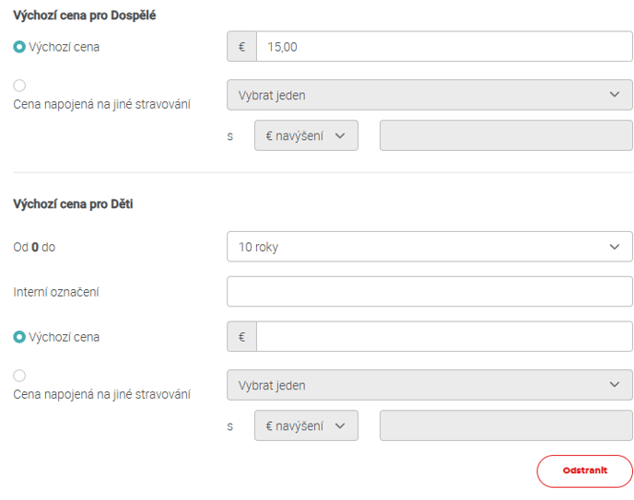Click the euro symbol beside adult price

click(241, 47)
